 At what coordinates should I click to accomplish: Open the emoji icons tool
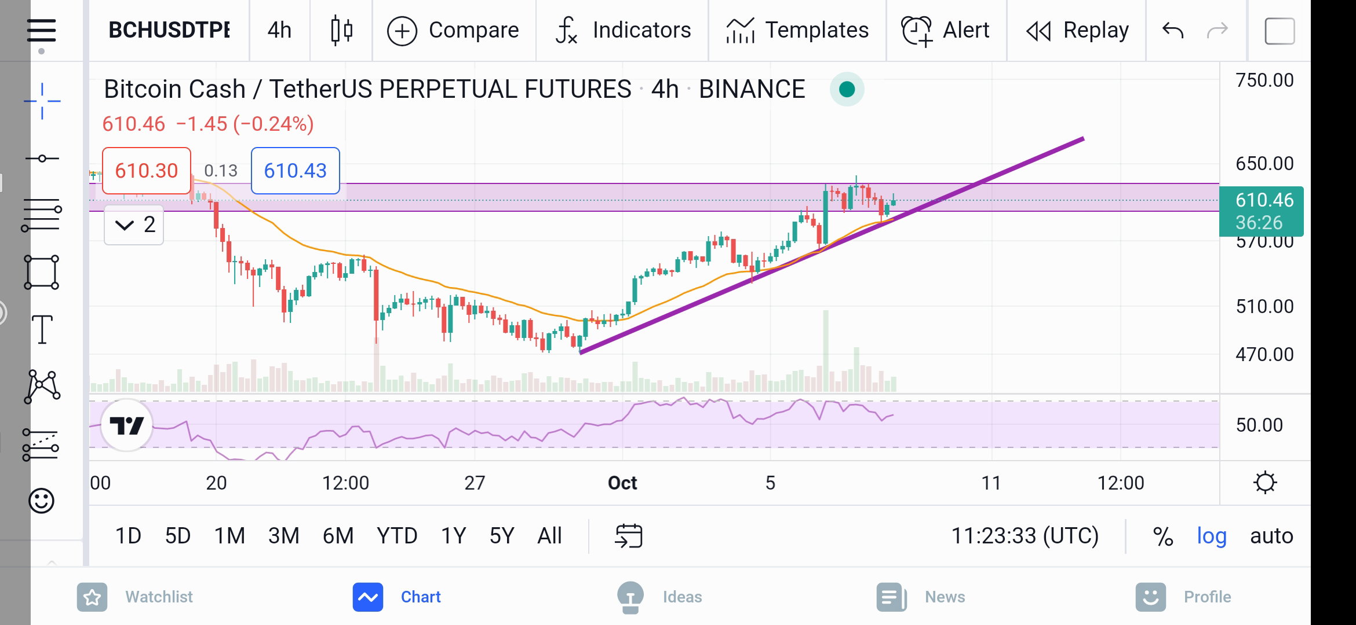(42, 501)
